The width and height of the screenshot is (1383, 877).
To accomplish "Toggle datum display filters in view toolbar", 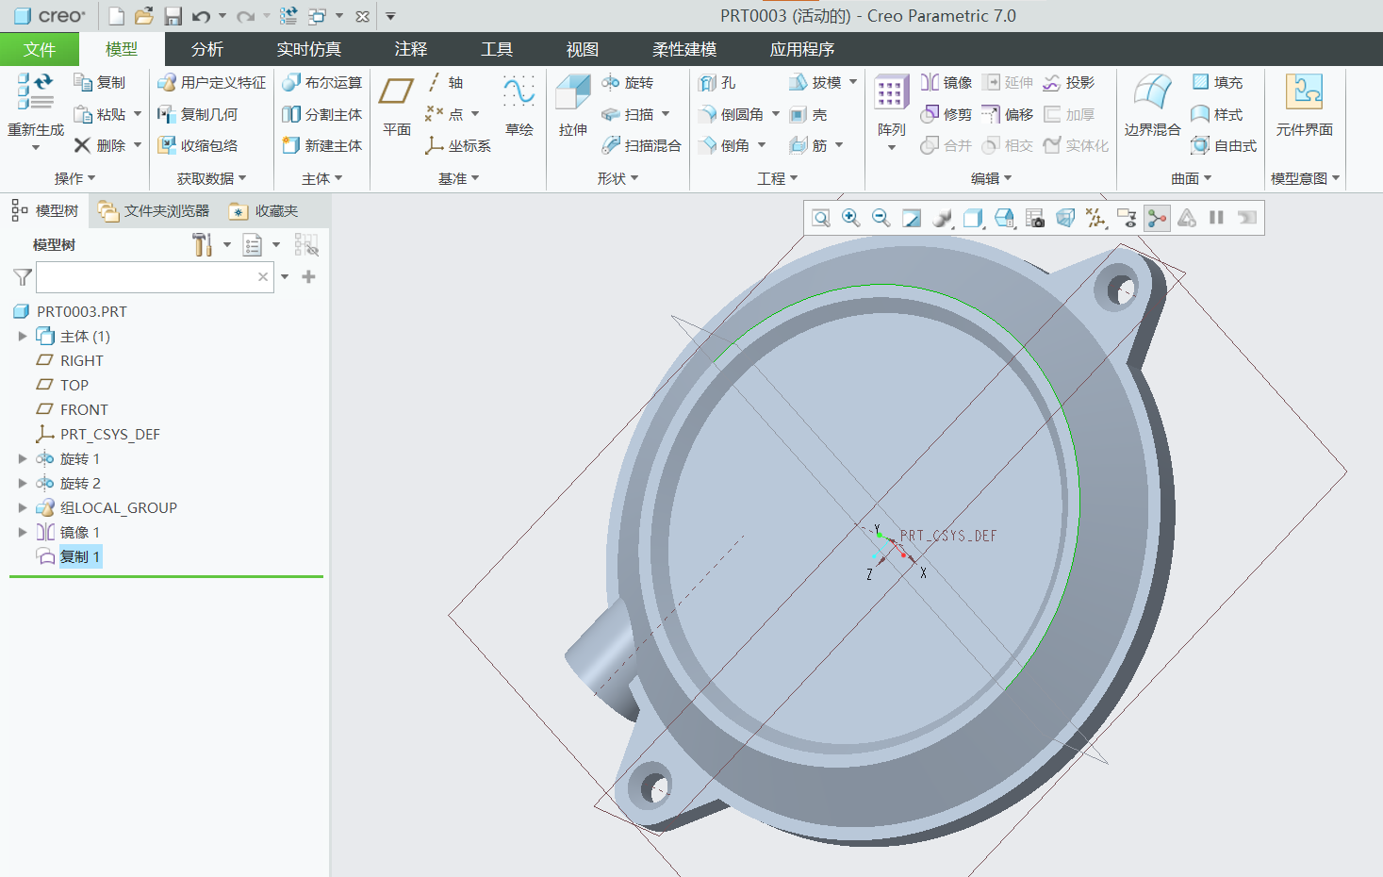I will click(x=1095, y=219).
